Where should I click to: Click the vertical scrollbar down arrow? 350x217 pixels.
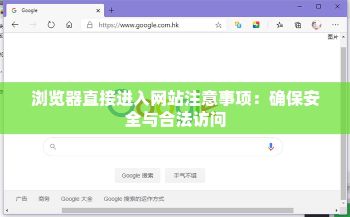(343, 203)
